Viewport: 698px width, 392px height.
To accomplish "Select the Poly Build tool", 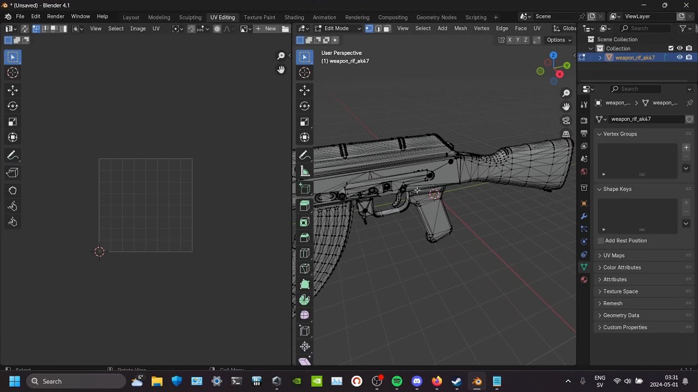I will click(x=305, y=284).
